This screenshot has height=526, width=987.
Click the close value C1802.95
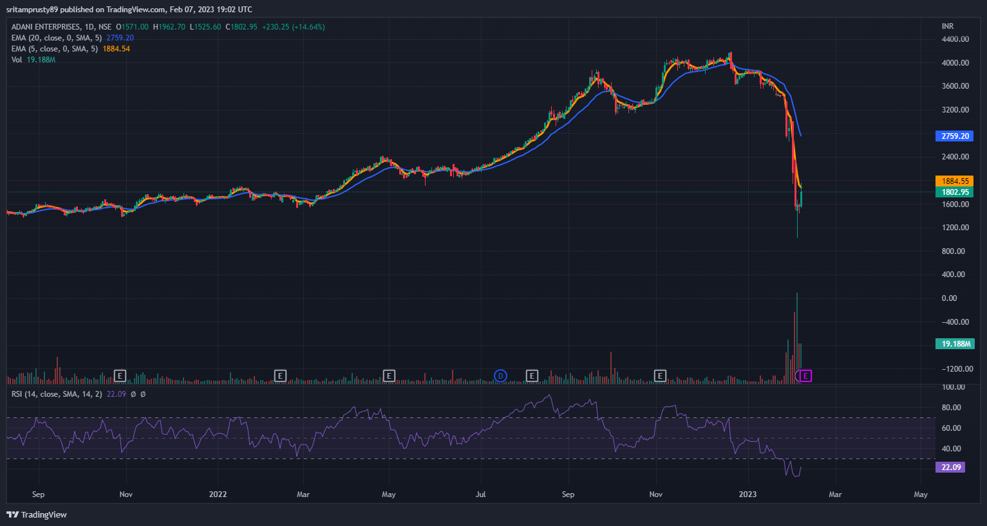pyautogui.click(x=241, y=27)
